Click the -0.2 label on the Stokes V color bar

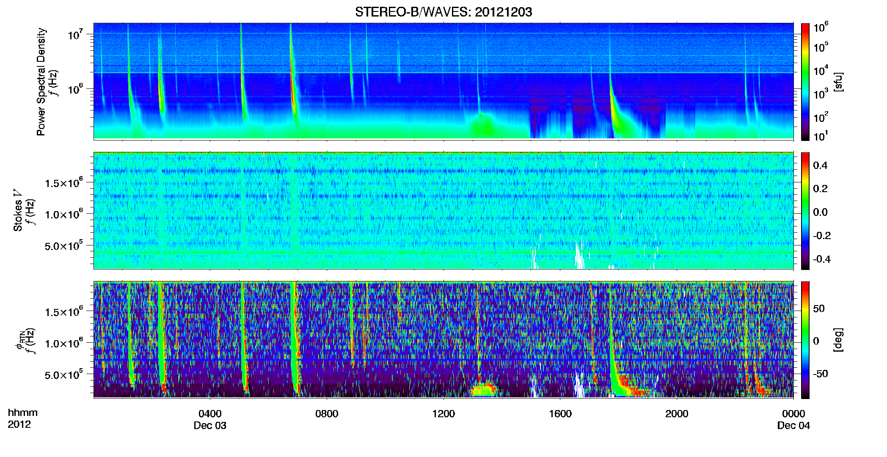[822, 236]
